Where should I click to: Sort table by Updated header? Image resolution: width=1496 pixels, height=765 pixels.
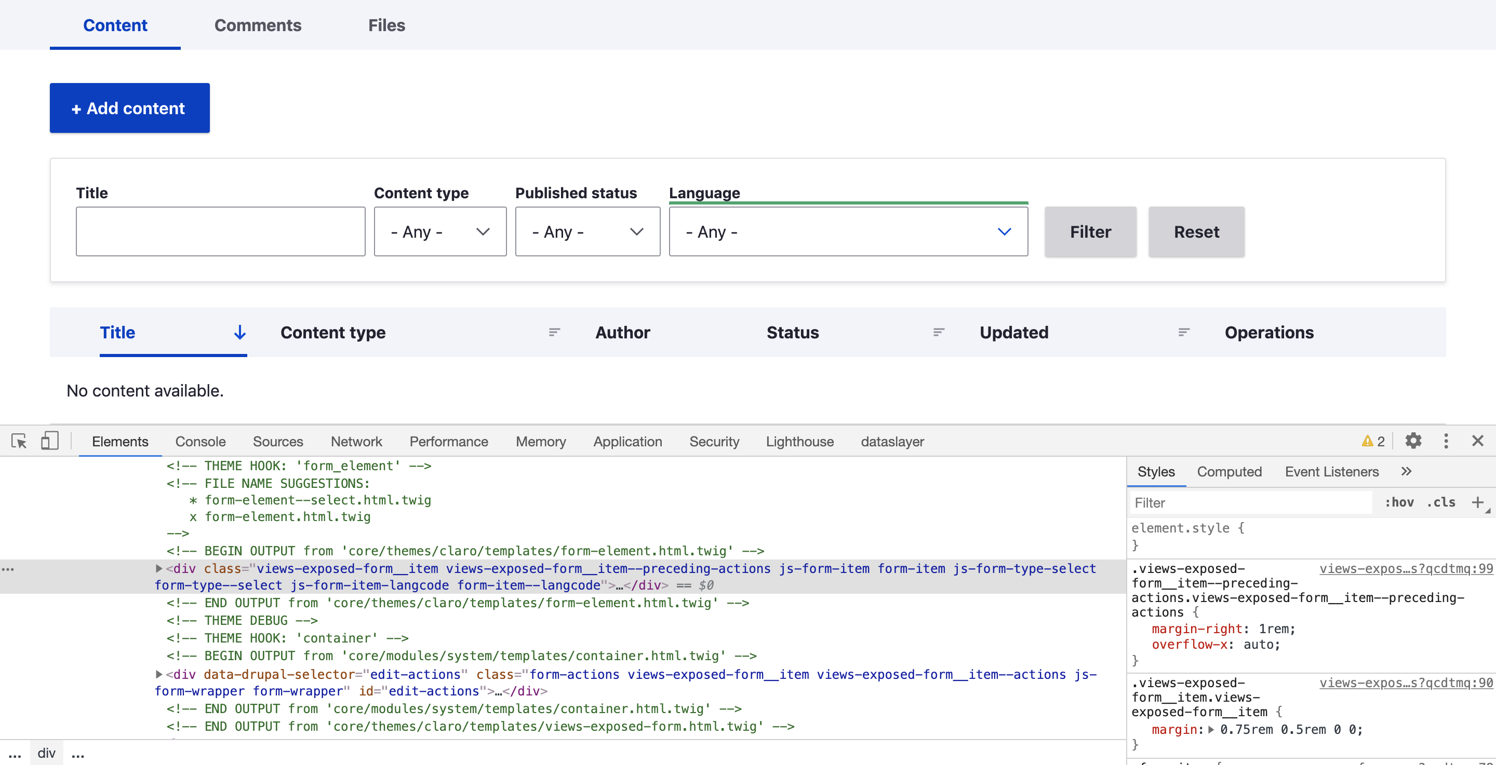(x=1014, y=333)
